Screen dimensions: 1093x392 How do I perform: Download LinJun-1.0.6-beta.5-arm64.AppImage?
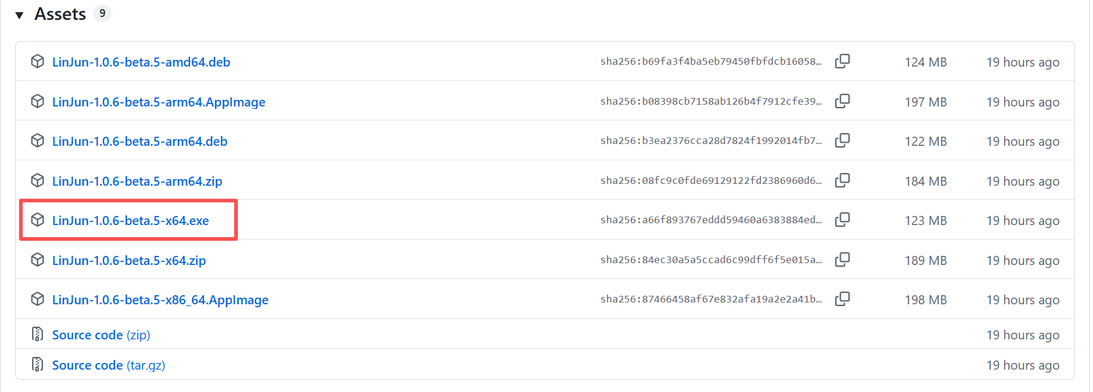pos(159,102)
